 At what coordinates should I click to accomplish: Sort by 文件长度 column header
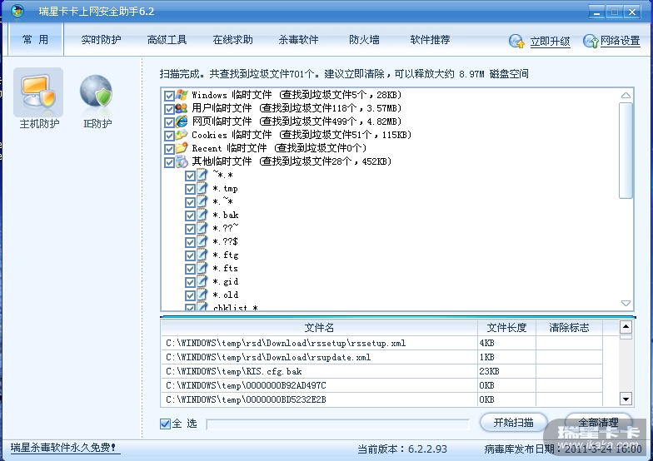click(x=506, y=328)
